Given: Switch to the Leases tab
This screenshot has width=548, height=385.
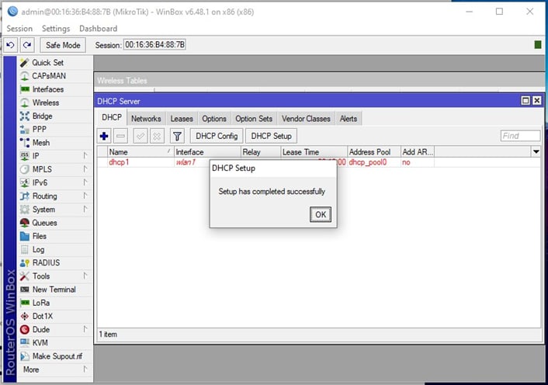Looking at the screenshot, I should coord(182,119).
